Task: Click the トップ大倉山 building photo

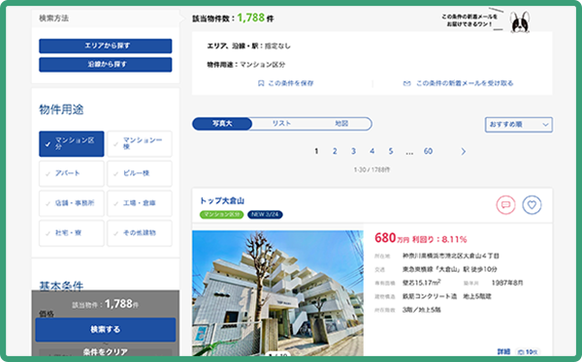Action: tap(277, 293)
